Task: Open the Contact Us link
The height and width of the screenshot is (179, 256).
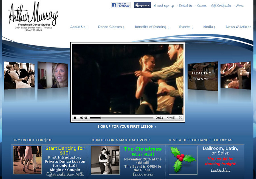Action: click(186, 5)
